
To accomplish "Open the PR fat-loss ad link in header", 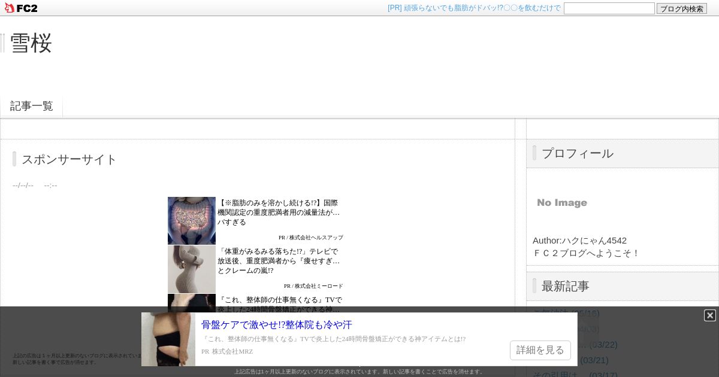I will 474,8.
